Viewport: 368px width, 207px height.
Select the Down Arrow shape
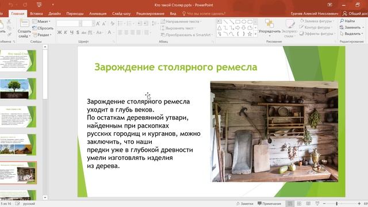[x=244, y=28]
